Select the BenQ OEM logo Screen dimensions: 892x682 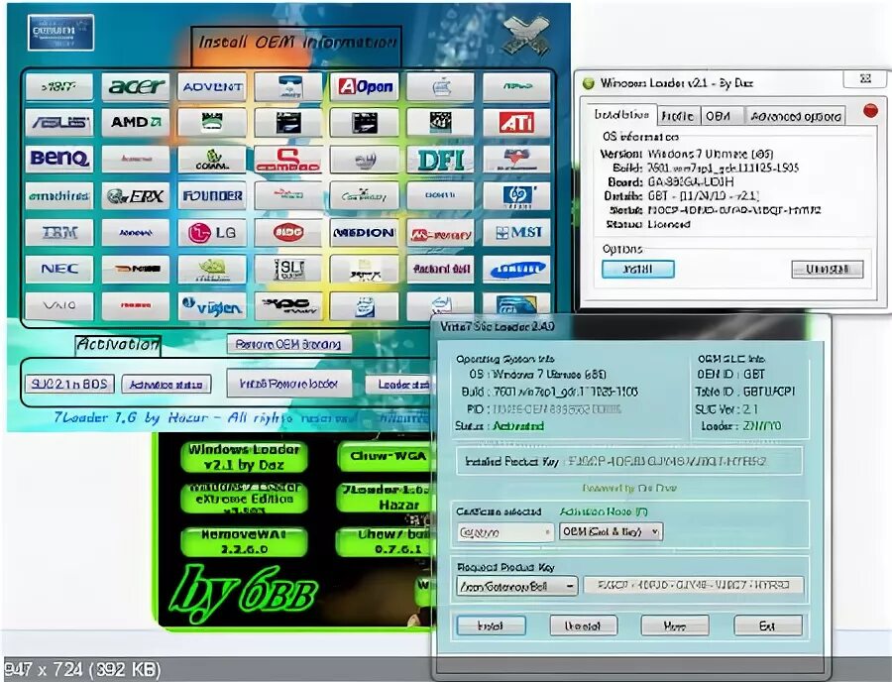pos(59,160)
